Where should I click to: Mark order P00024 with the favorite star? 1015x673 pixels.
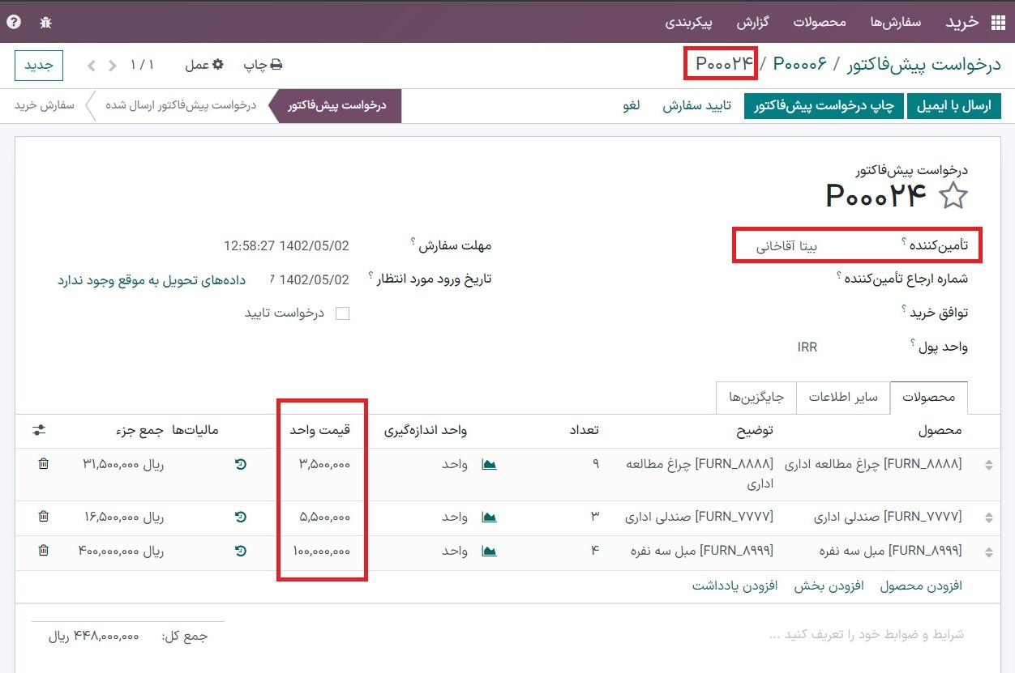click(953, 196)
